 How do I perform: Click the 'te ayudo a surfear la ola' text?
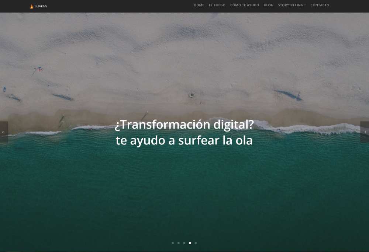184,140
